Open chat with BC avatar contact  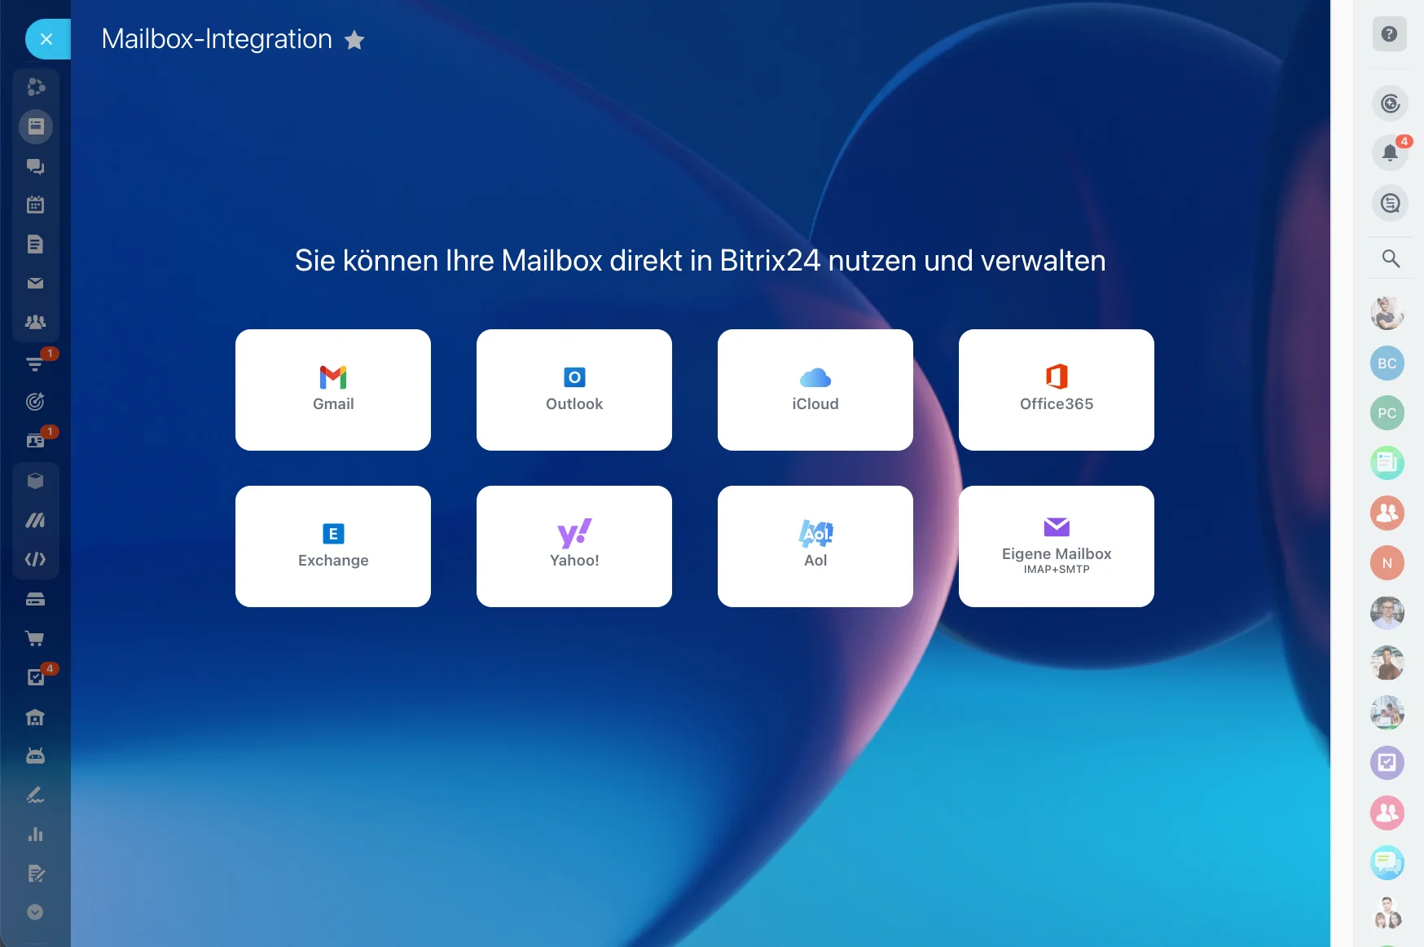(1387, 363)
